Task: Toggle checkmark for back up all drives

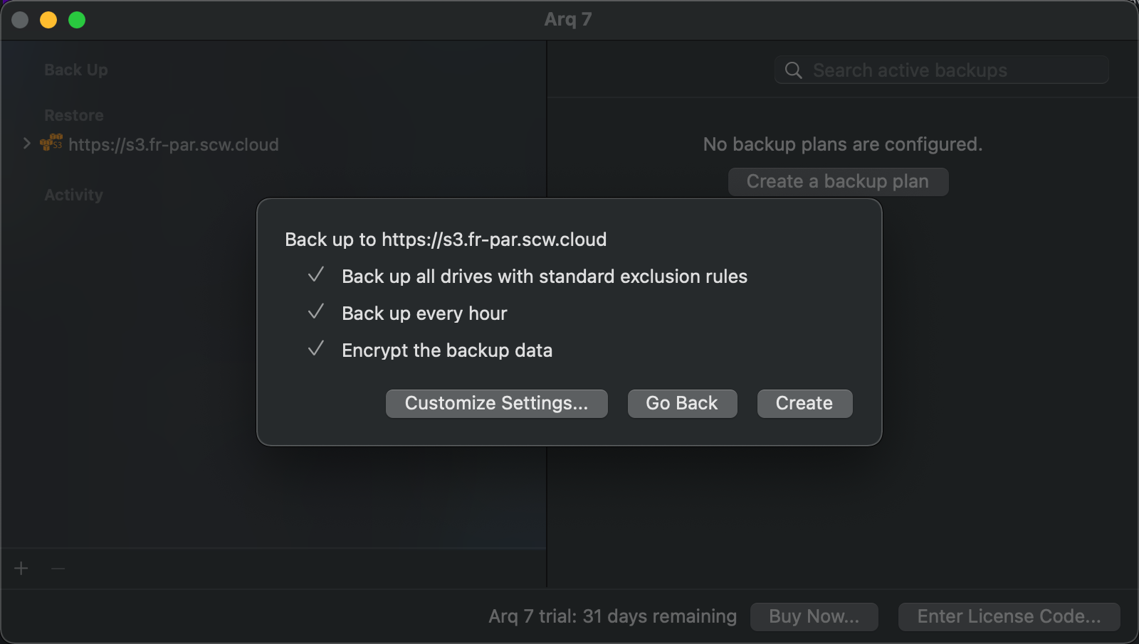Action: pos(316,276)
